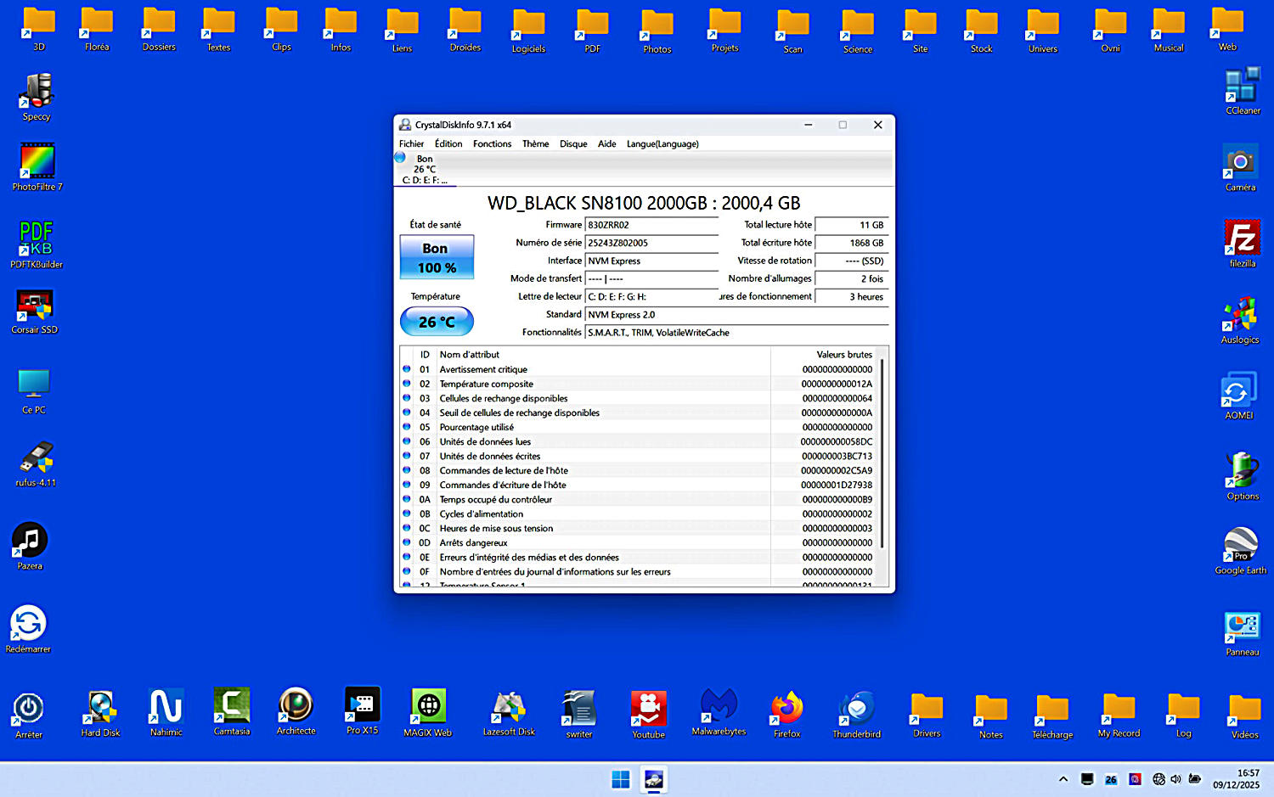Select the disk tab showing Bon 26 °C
This screenshot has height=797, width=1274.
[425, 169]
